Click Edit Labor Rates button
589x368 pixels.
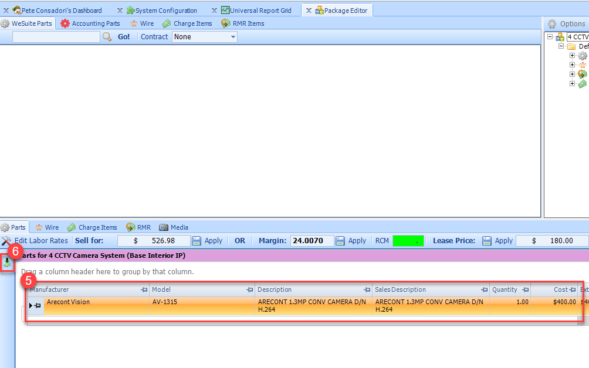click(35, 241)
